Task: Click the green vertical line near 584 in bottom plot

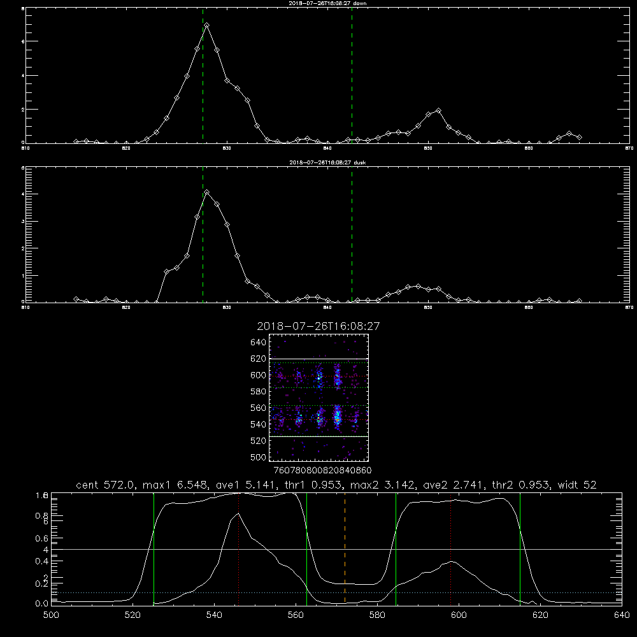Action: click(x=396, y=548)
